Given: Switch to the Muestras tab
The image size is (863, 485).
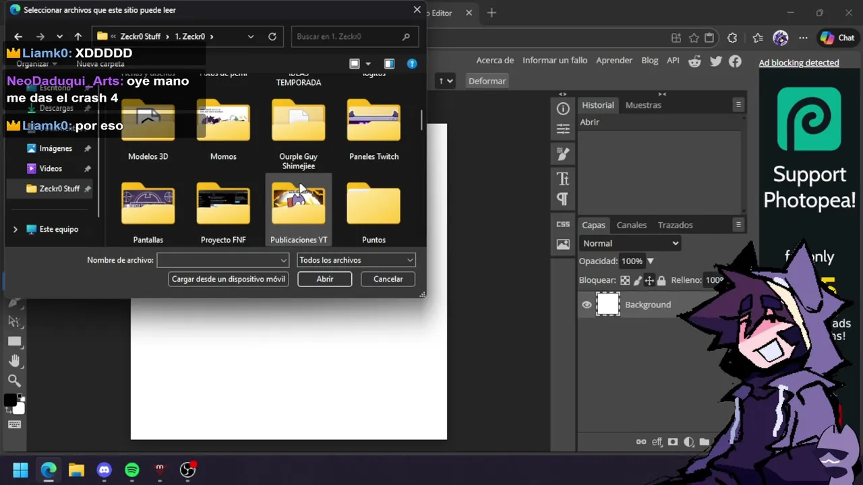Looking at the screenshot, I should (643, 105).
